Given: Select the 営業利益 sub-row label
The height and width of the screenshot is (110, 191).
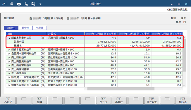Looking at the screenshot, I should [x=19, y=42].
